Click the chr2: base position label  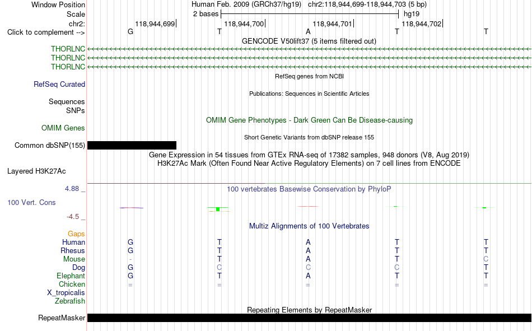click(77, 24)
